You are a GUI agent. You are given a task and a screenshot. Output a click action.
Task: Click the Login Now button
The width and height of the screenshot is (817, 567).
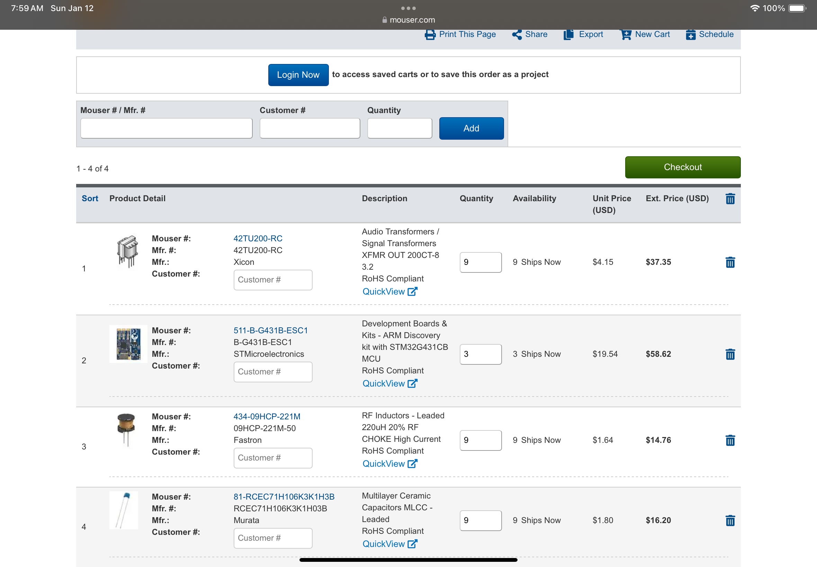click(298, 75)
